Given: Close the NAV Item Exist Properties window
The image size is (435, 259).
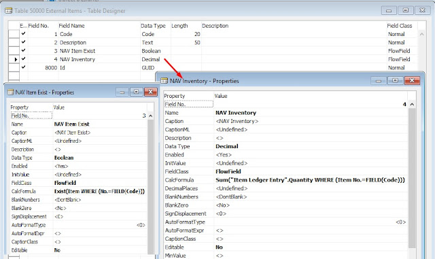Looking at the screenshot, I should click(151, 92).
